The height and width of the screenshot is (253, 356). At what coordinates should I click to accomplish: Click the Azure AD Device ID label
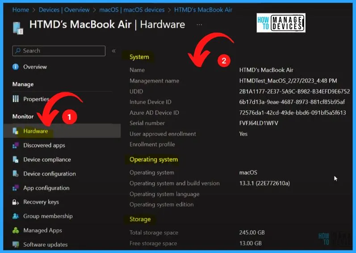click(x=154, y=113)
